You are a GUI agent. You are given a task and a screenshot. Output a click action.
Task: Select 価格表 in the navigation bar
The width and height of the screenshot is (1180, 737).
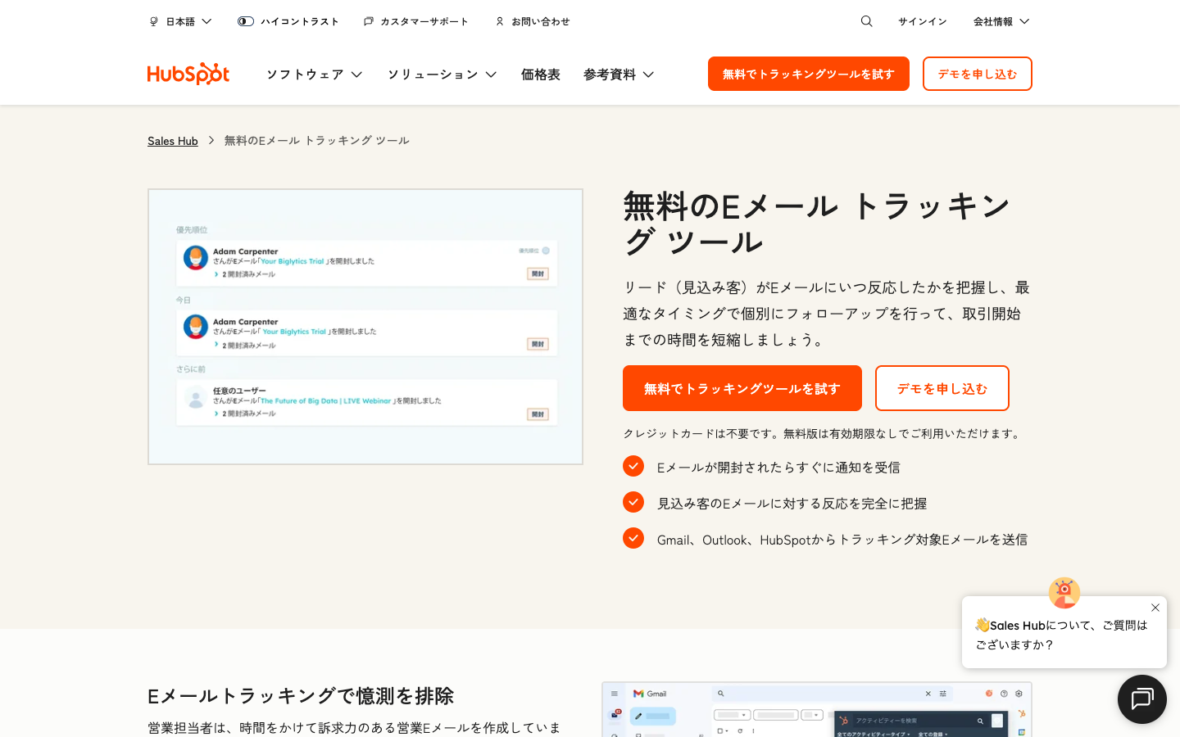coord(540,74)
